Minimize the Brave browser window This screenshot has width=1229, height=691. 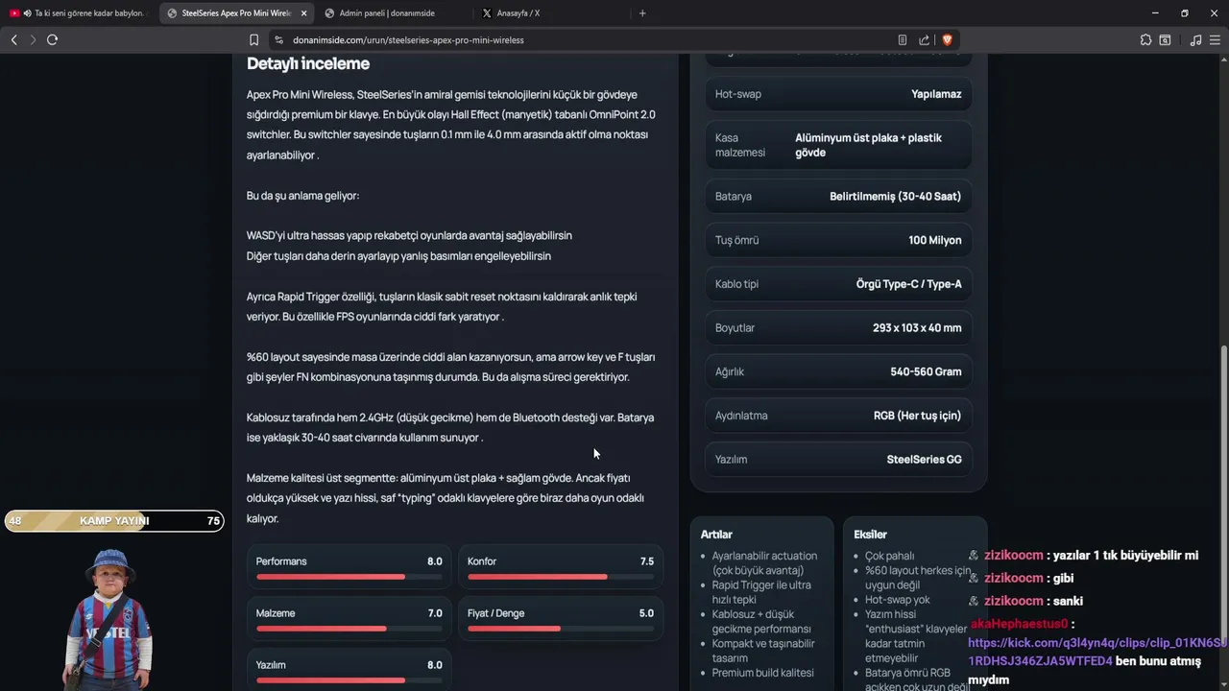click(x=1155, y=13)
